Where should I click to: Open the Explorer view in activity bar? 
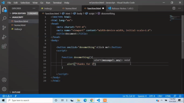[4, 9]
